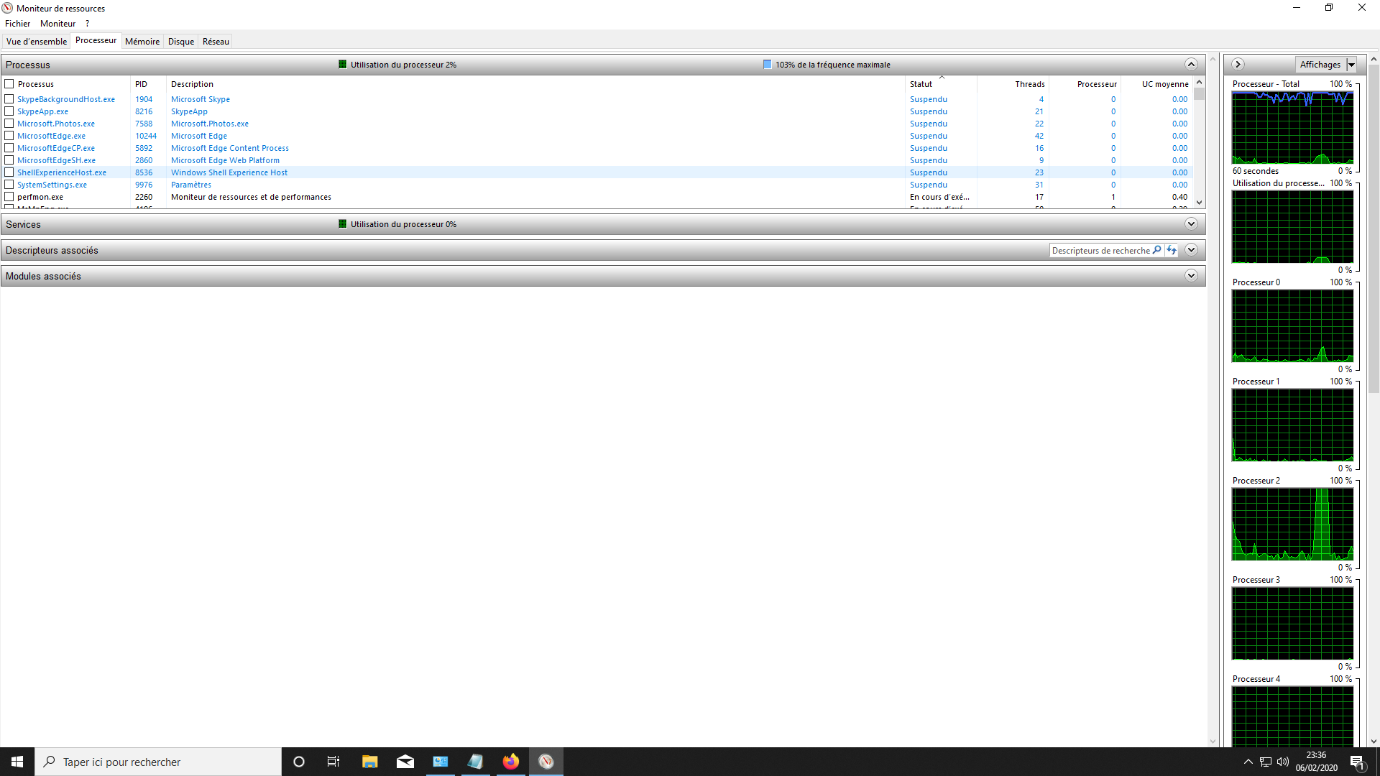Open the Mail app in taskbar
Viewport: 1380px width, 776px height.
coord(405,762)
